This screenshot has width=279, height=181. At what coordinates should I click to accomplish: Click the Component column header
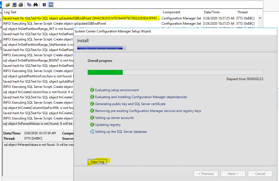point(181,12)
